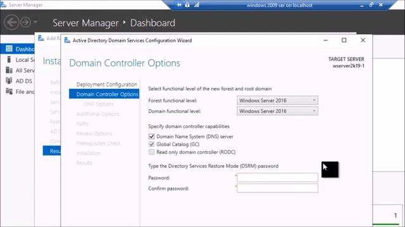The width and height of the screenshot is (405, 227).
Task: Minimize the AD DS Configuration Wizard window
Action: point(326,40)
